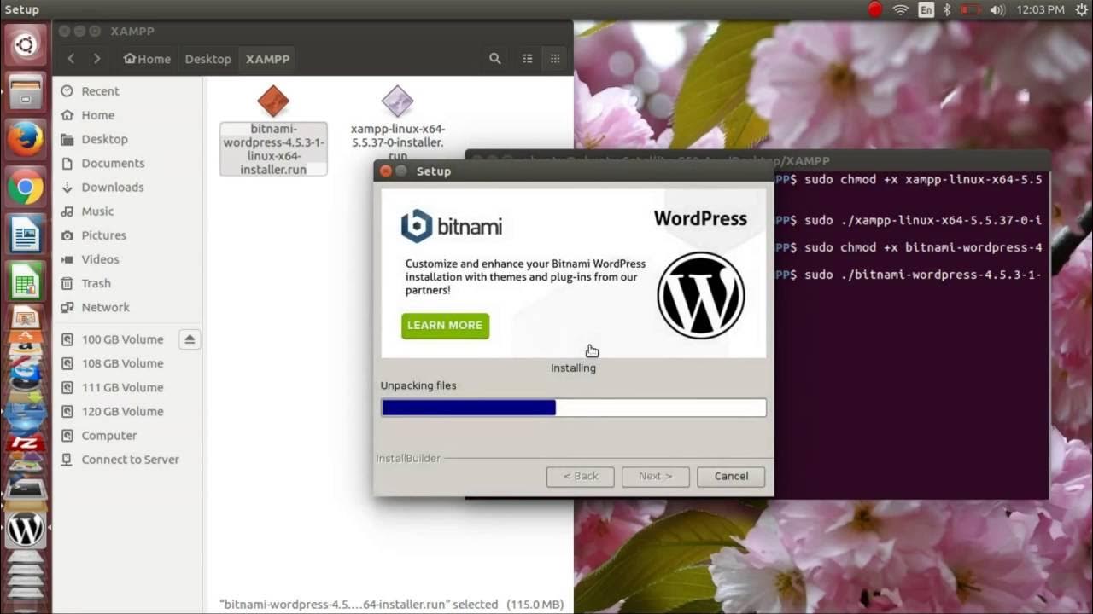The height and width of the screenshot is (614, 1093).
Task: Click the 'sudo chmod +x bitnami-wordpress-4' terminal line
Action: [923, 247]
